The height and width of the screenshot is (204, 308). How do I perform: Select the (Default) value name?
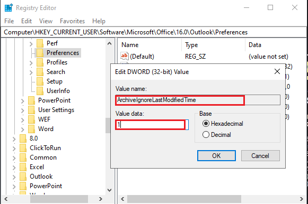point(142,57)
